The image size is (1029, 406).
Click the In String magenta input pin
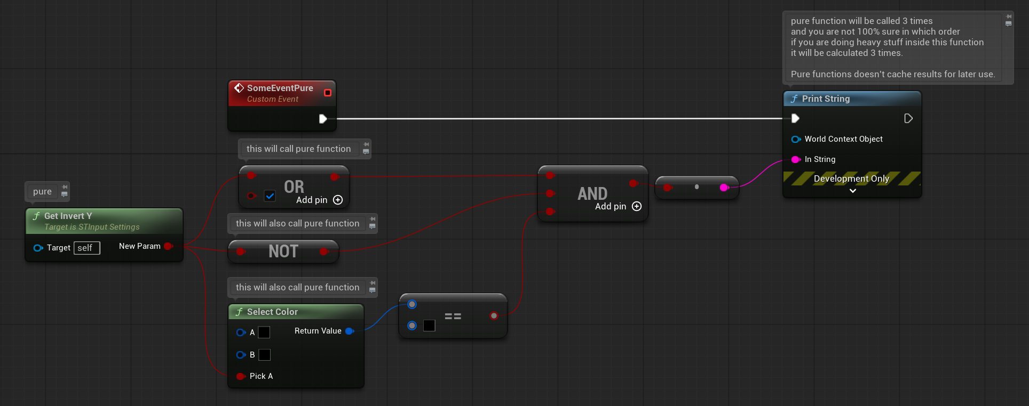tap(796, 159)
